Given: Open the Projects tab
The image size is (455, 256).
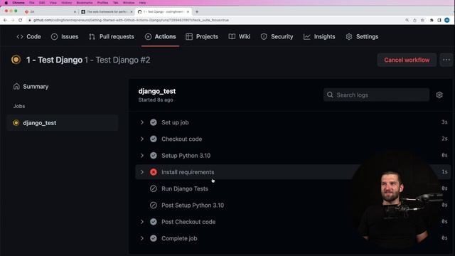Looking at the screenshot, I should [x=202, y=36].
